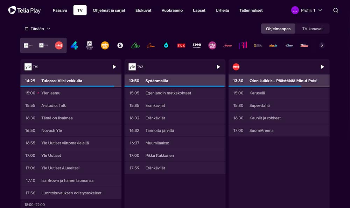350x208 pixels.
Task: Click the Telia Play logo
Action: (x=24, y=10)
